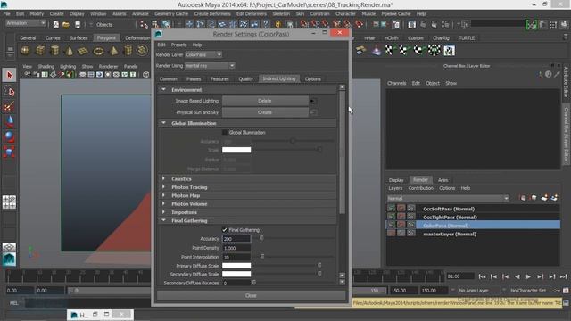The width and height of the screenshot is (571, 321).
Task: Click the Move tool cone icon
Action: pyautogui.click(x=10, y=121)
